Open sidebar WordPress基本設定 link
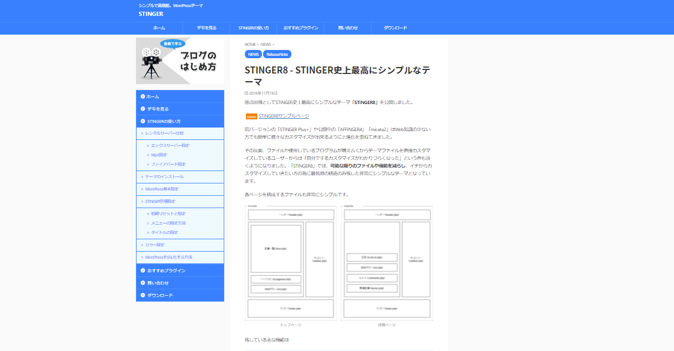Viewport: 674px width, 351px height. tap(162, 189)
